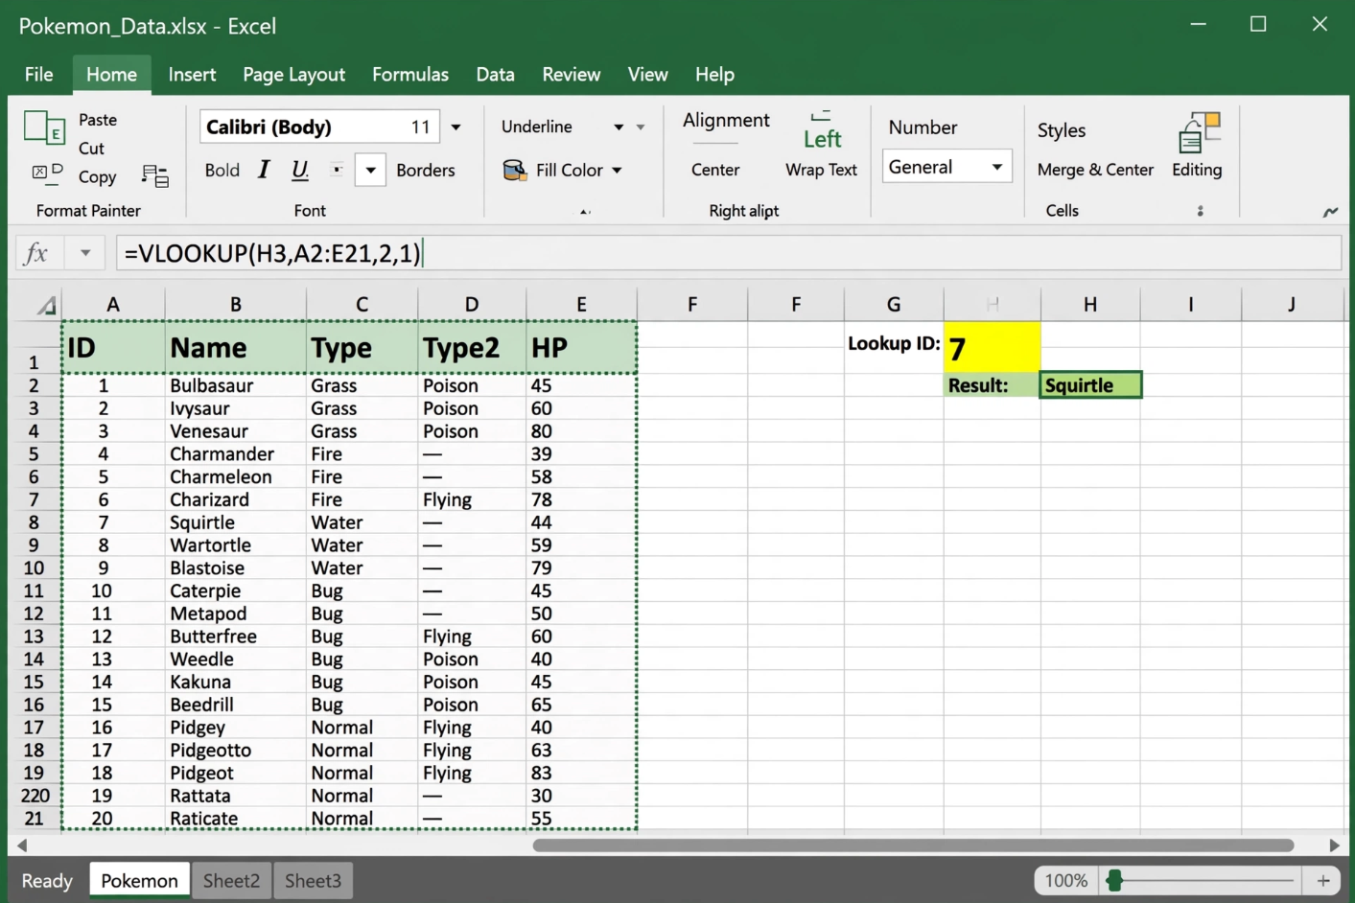This screenshot has width=1355, height=903.
Task: Click the zoom slider handle
Action: click(1114, 880)
